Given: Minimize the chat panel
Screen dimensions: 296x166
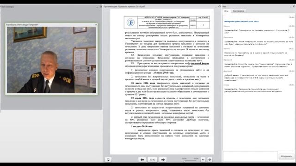Looking at the screenshot, I should tap(291, 6).
